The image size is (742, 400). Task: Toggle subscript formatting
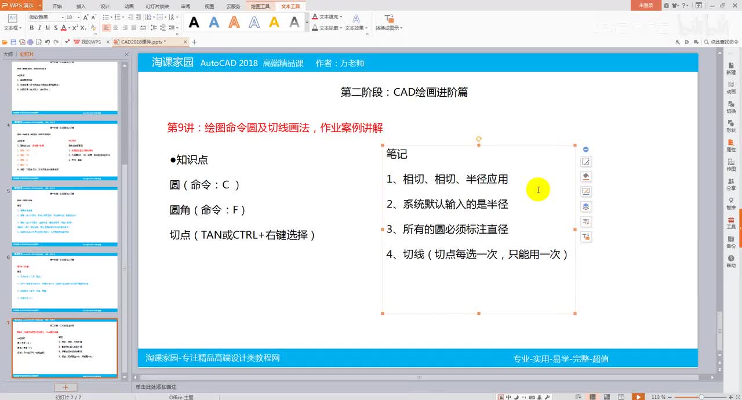(83, 28)
